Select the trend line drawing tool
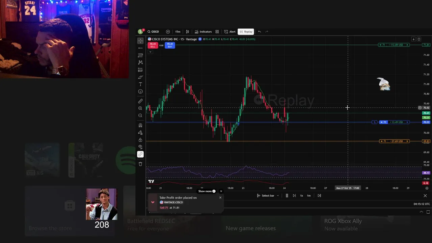Image resolution: width=432 pixels, height=243 pixels. pyautogui.click(x=140, y=48)
